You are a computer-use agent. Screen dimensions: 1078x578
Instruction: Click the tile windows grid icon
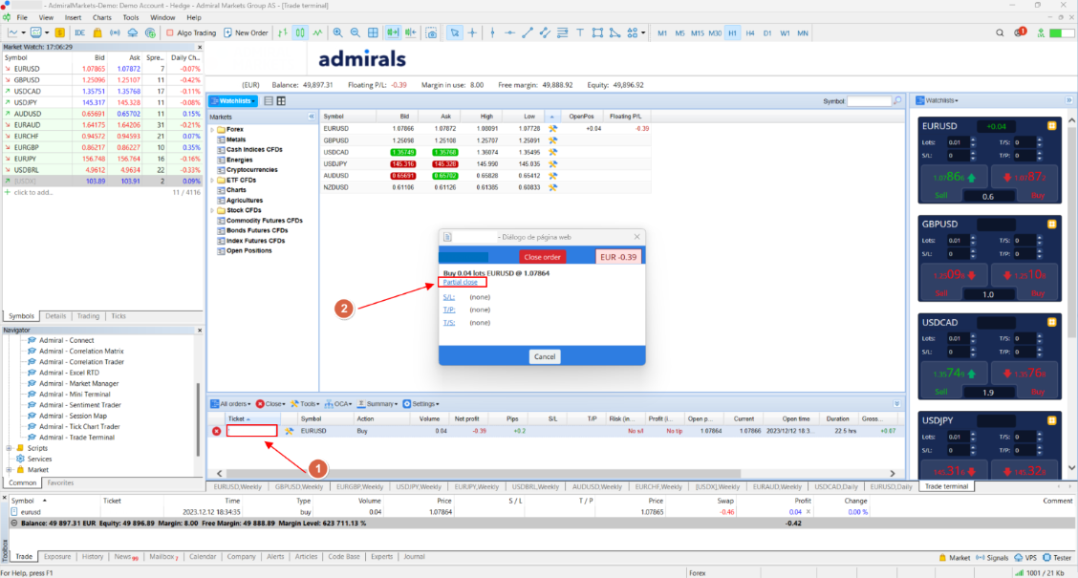pos(373,32)
